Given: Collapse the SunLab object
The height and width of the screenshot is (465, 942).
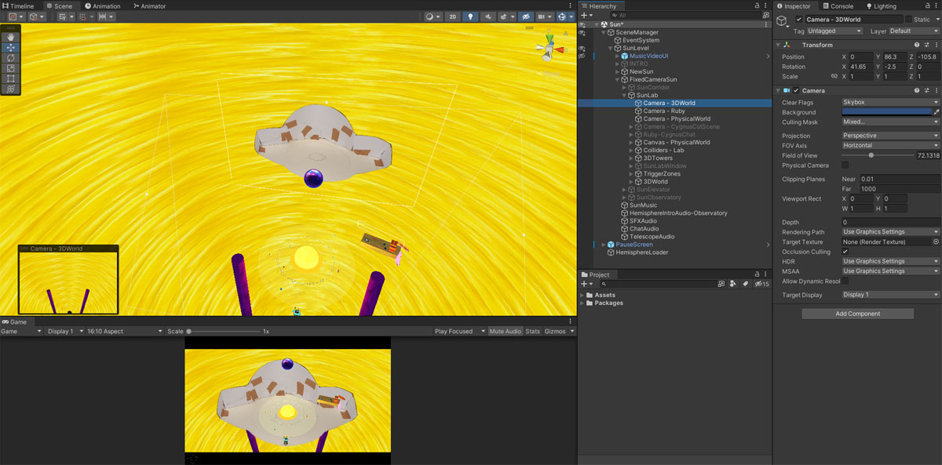Looking at the screenshot, I should (626, 95).
